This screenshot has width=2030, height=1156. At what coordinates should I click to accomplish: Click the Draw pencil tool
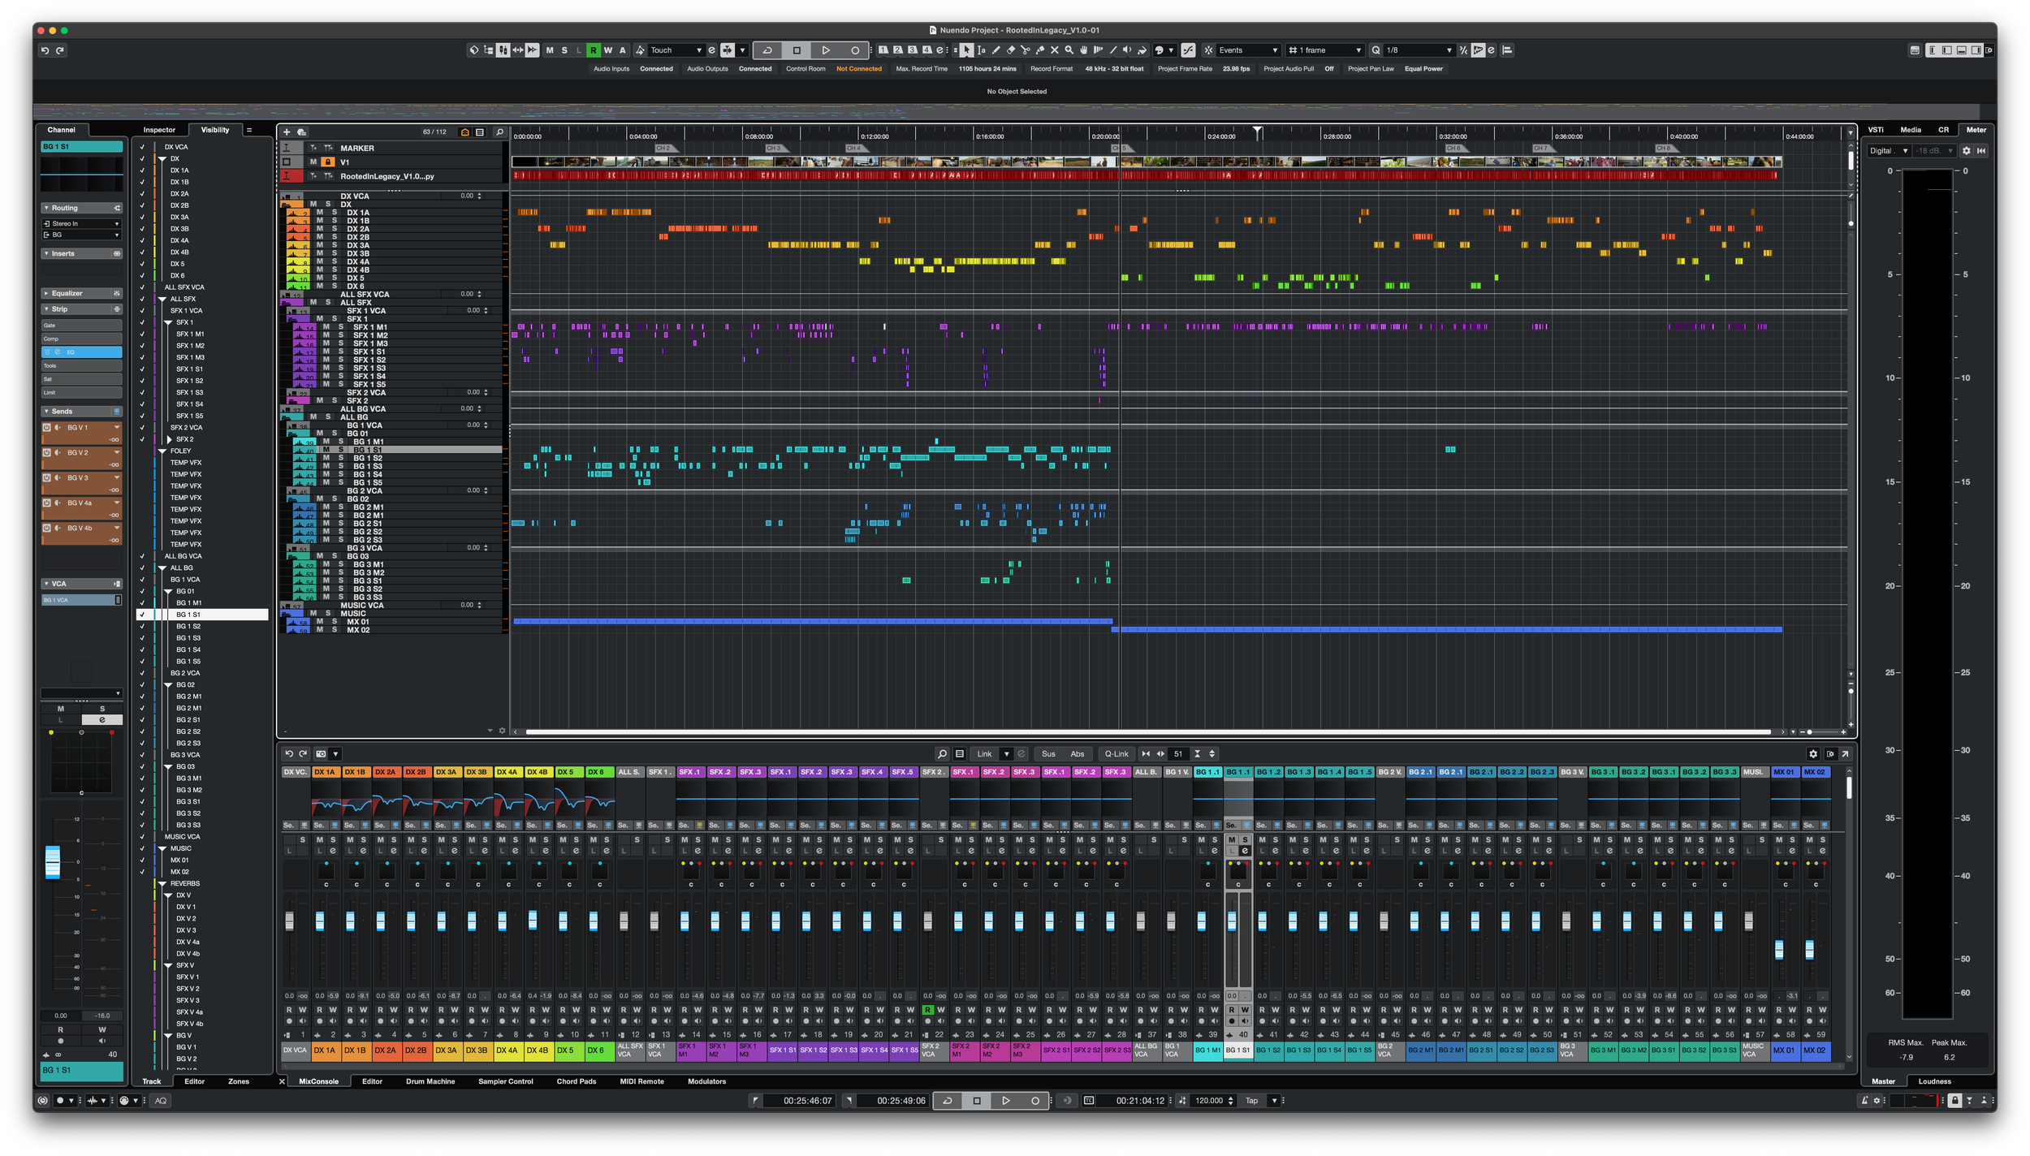click(996, 50)
